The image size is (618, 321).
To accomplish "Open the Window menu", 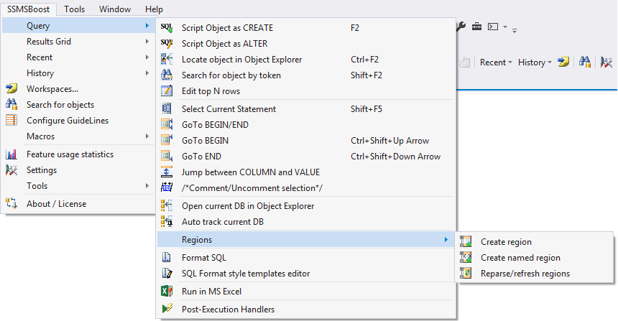I will [115, 9].
